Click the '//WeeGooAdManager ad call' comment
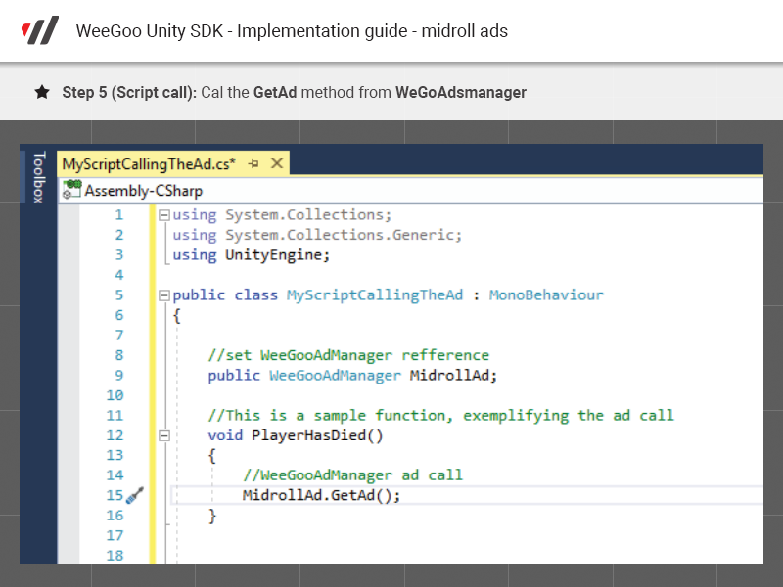This screenshot has width=783, height=587. [353, 475]
